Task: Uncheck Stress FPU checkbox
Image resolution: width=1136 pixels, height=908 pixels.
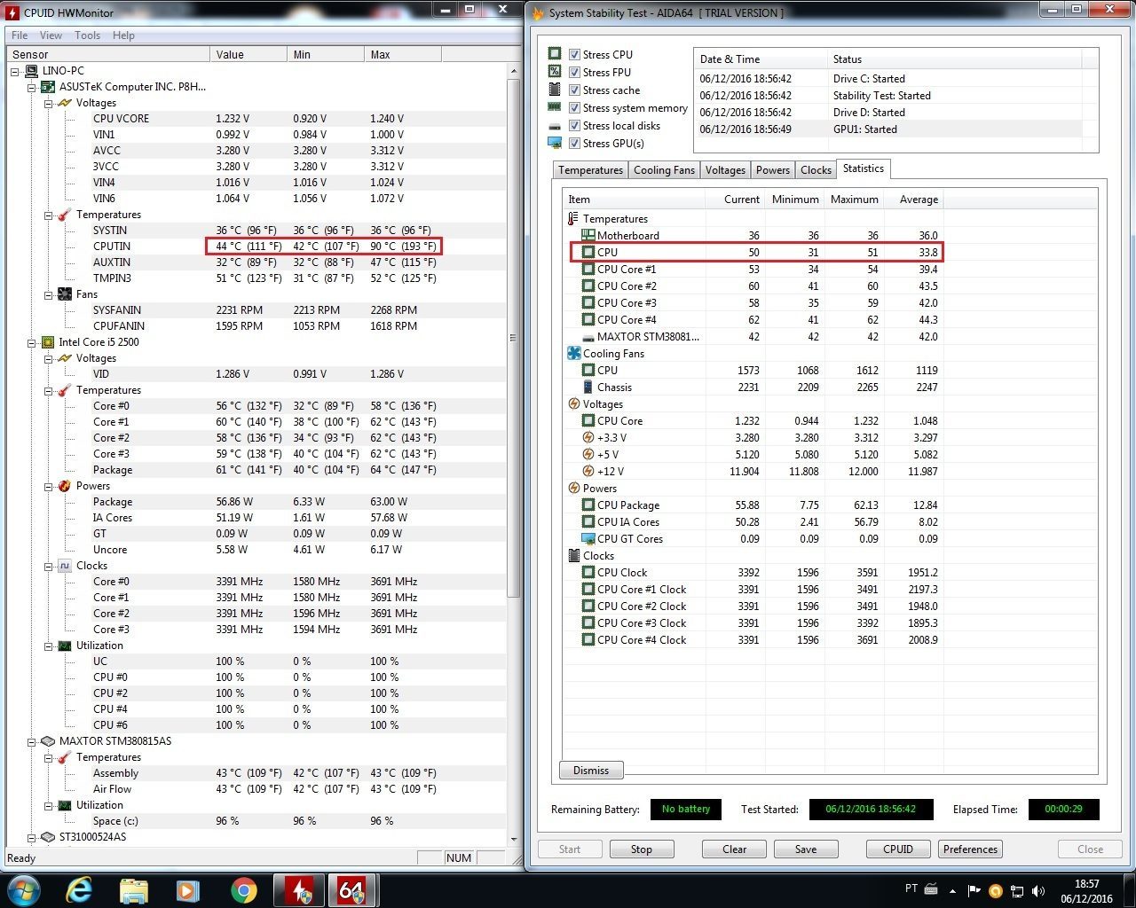Action: pos(574,72)
